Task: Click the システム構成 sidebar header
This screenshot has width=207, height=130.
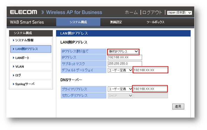Action: [31, 33]
